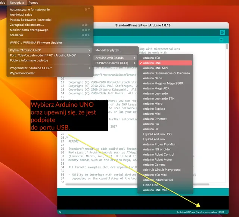This screenshot has height=217, width=239.
Task: Click the README line in the editor
Action: tap(73, 141)
